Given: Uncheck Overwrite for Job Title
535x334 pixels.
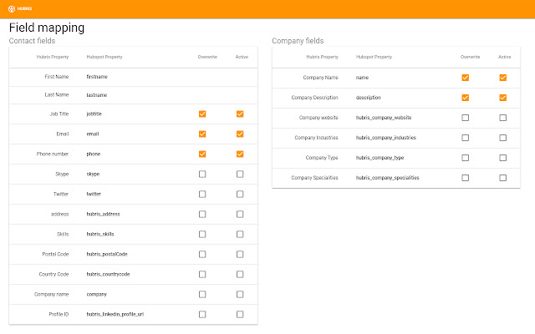Looking at the screenshot, I should click(x=202, y=114).
